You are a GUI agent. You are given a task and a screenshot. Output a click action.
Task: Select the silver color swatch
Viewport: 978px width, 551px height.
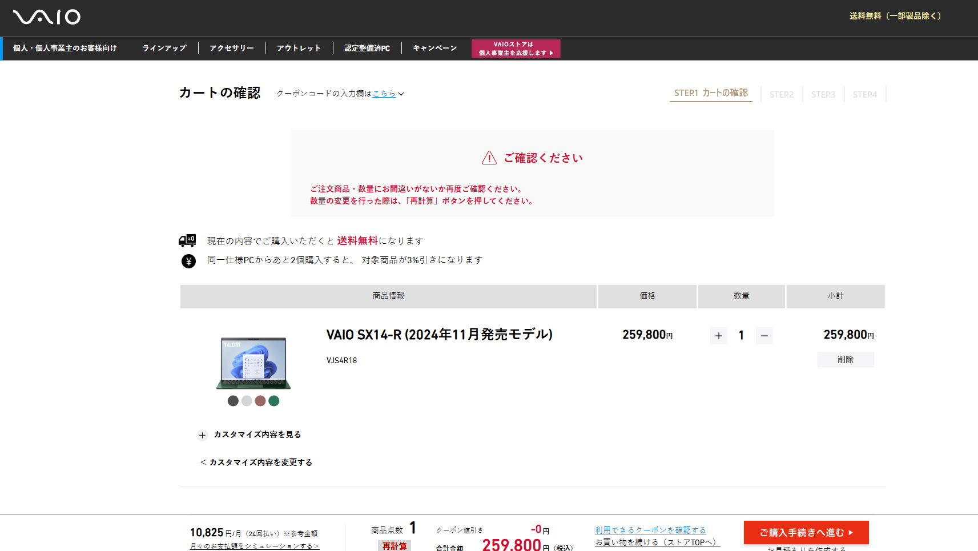247,401
